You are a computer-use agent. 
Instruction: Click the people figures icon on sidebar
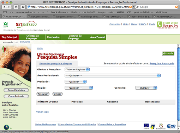coord(4,49)
